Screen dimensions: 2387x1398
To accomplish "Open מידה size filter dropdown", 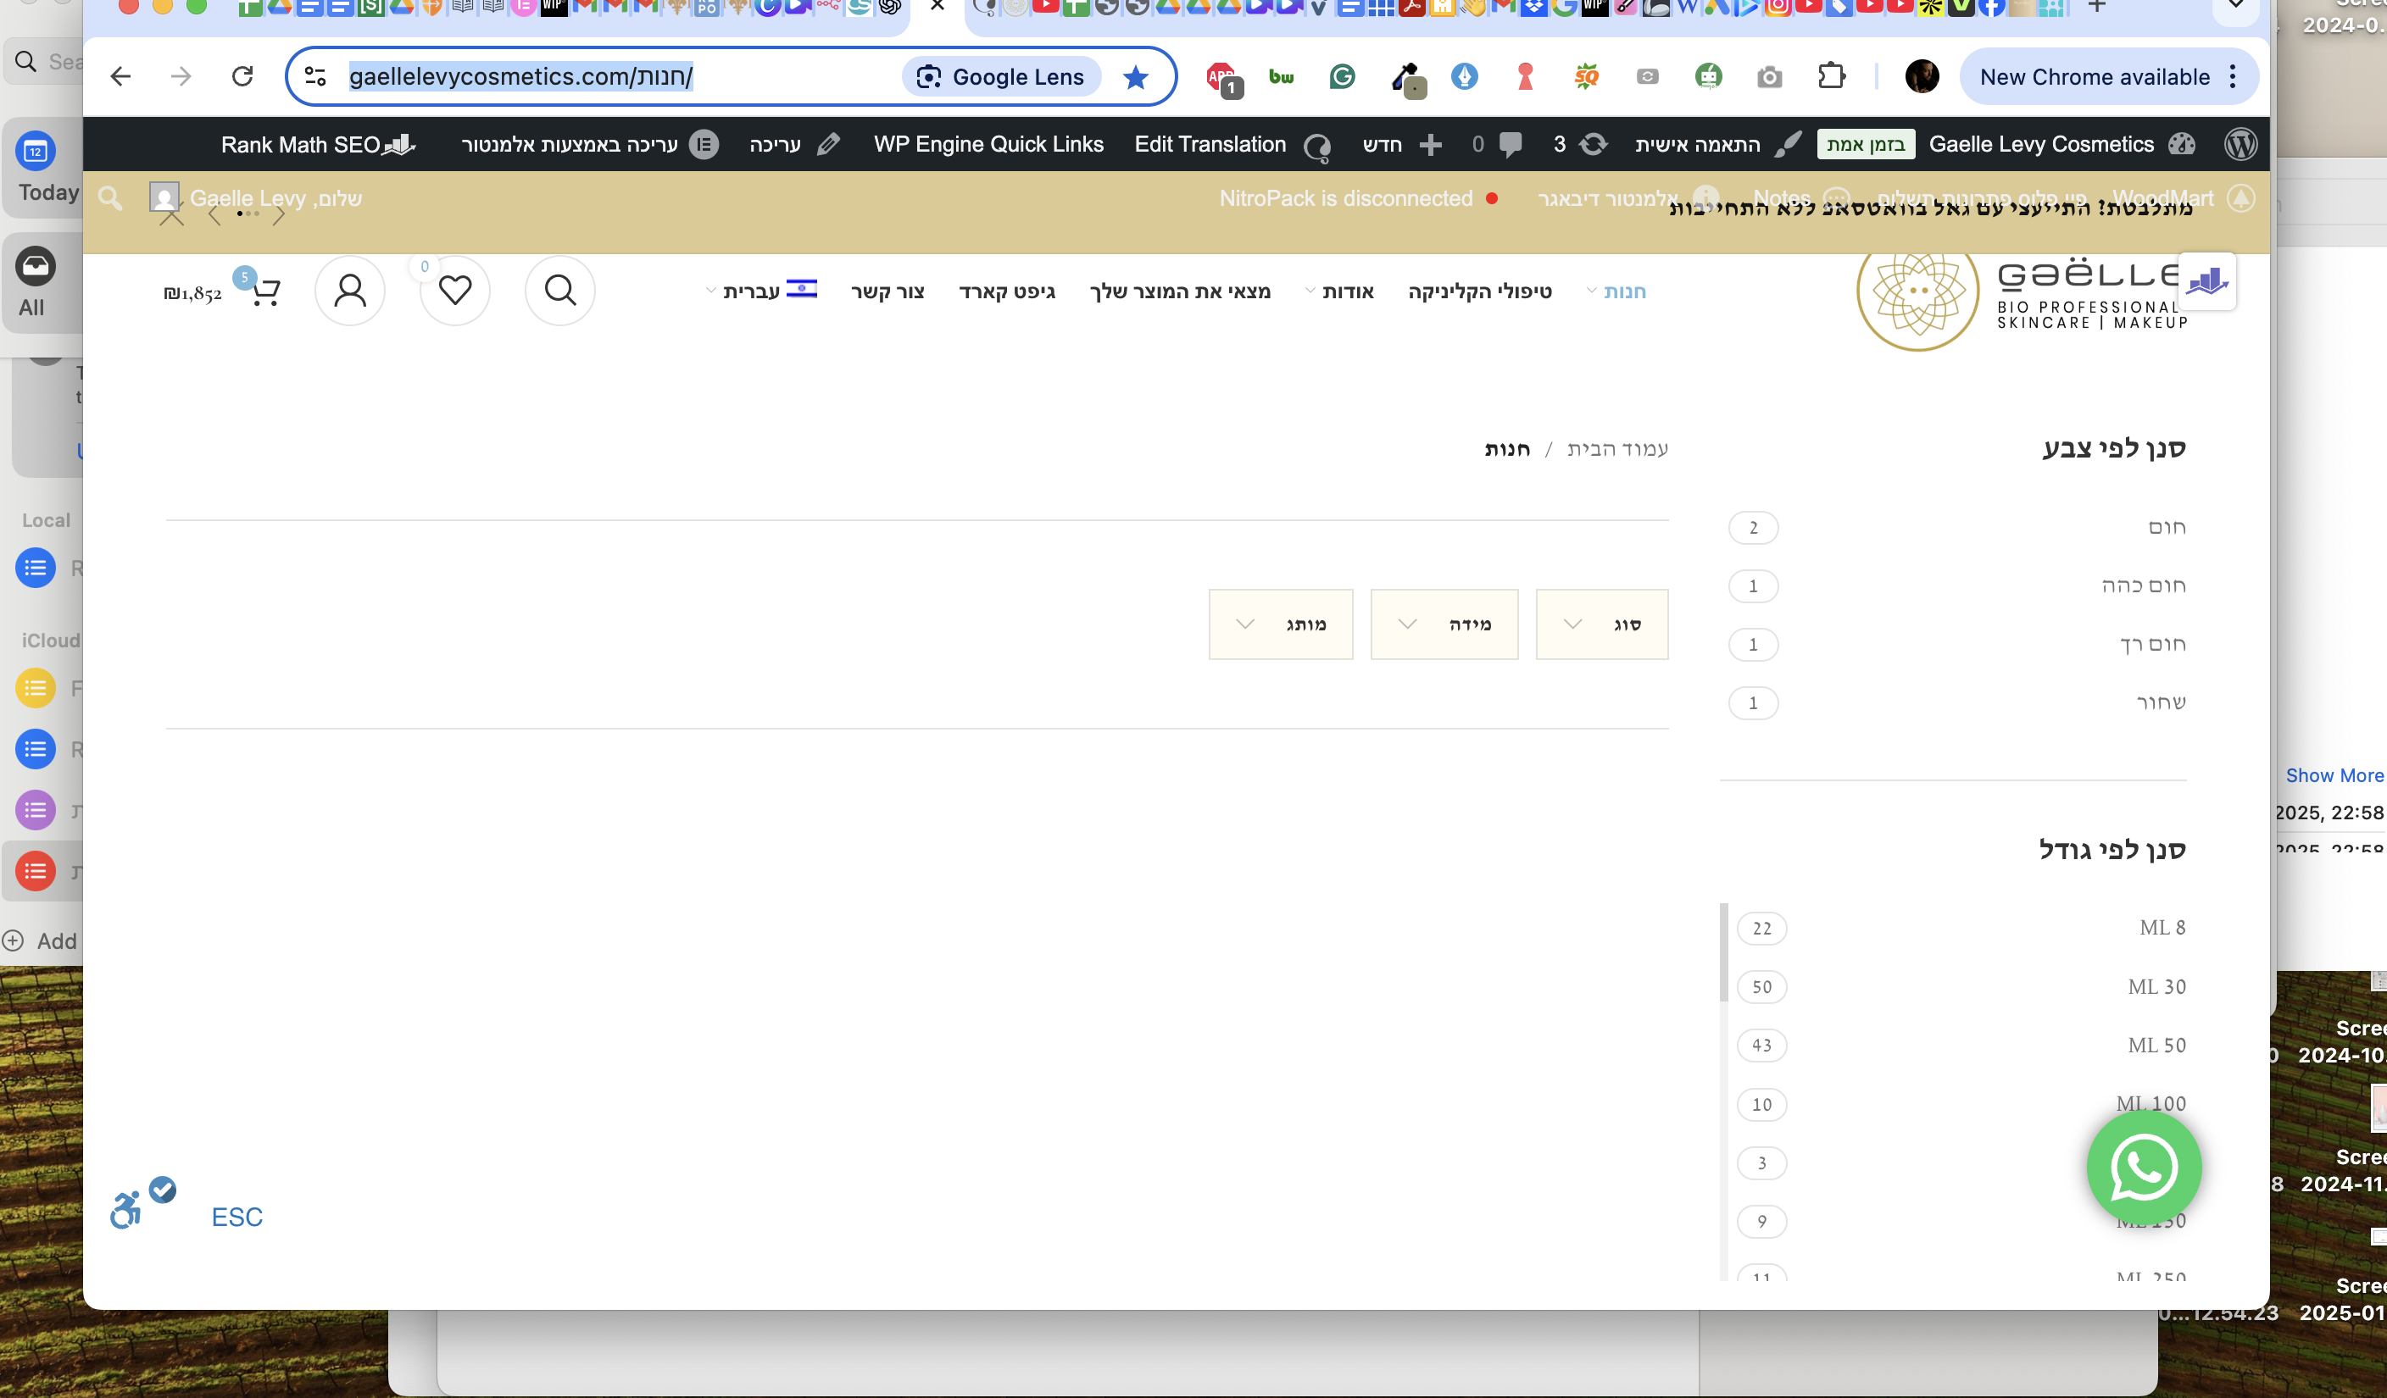I will 1444,624.
